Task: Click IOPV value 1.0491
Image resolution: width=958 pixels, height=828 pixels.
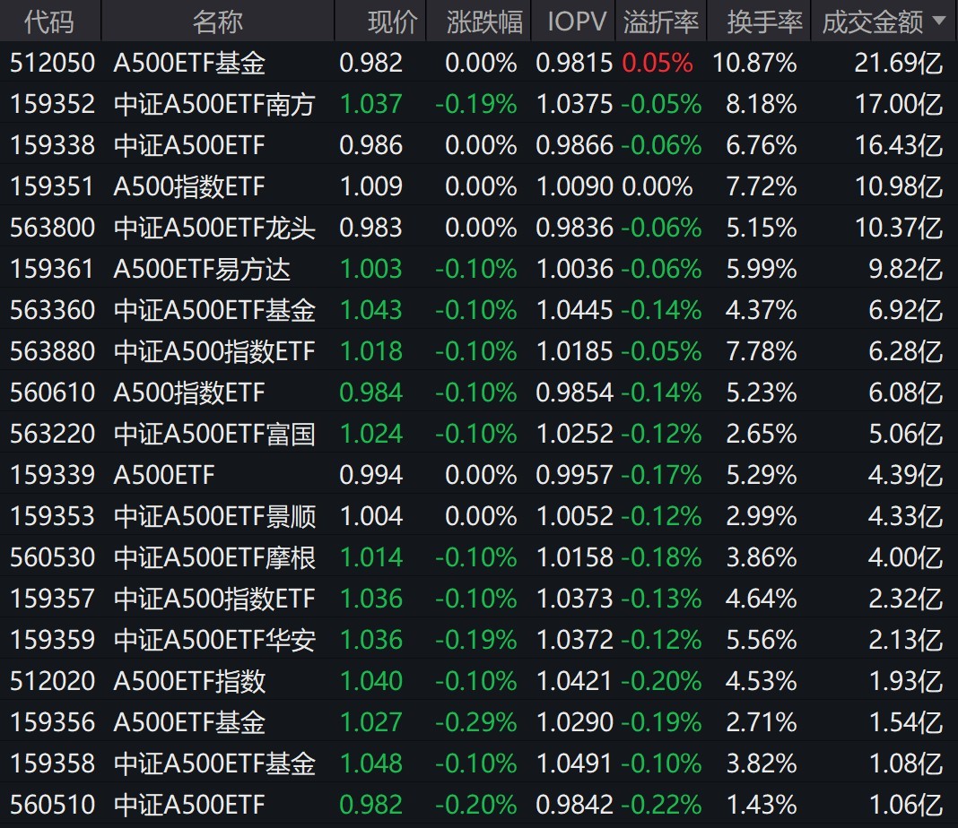Action: [574, 763]
